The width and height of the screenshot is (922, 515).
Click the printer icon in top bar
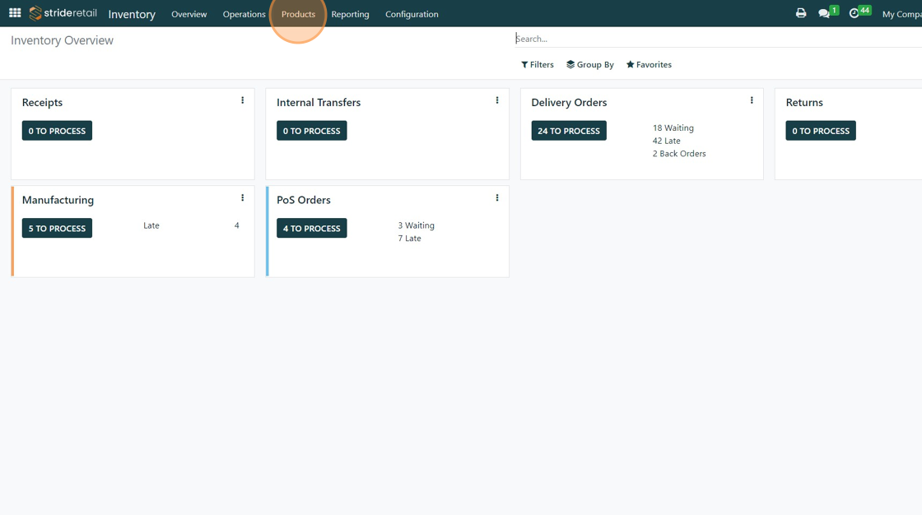801,13
